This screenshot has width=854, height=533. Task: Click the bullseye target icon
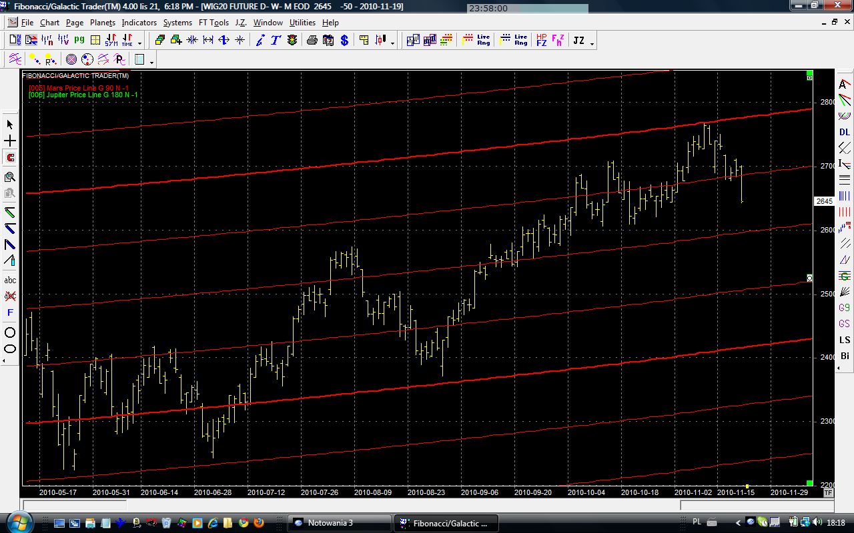click(71, 60)
